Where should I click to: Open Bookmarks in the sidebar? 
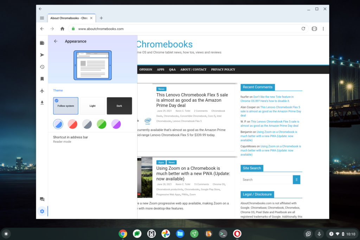(42, 79)
